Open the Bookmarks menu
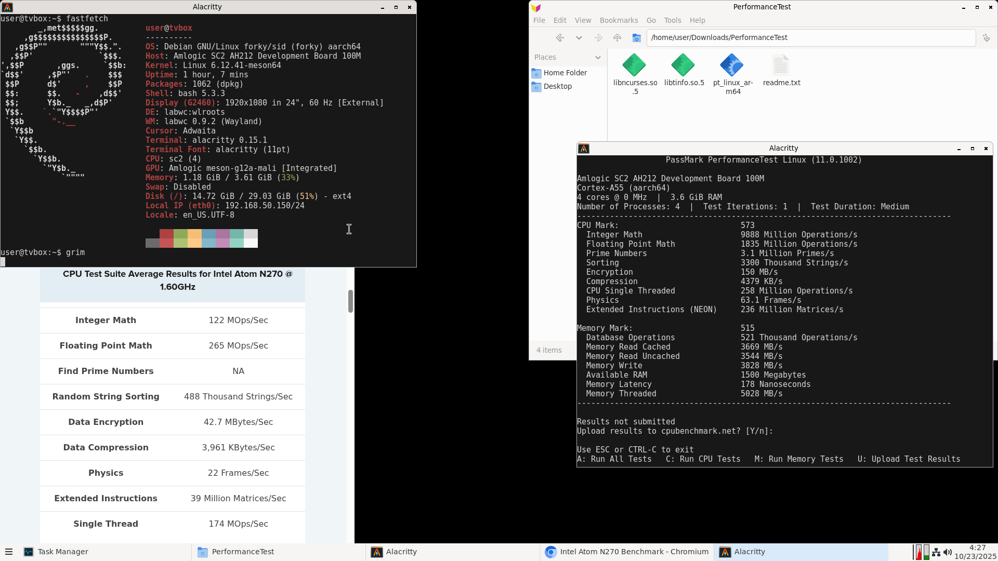 pyautogui.click(x=619, y=20)
